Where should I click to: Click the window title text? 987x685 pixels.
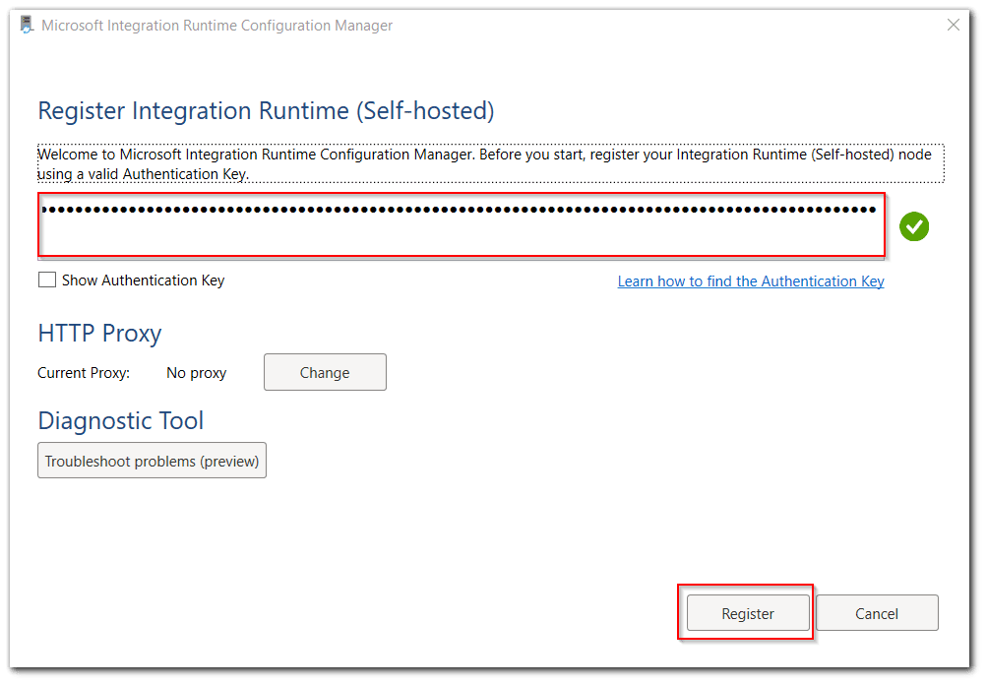click(x=217, y=26)
